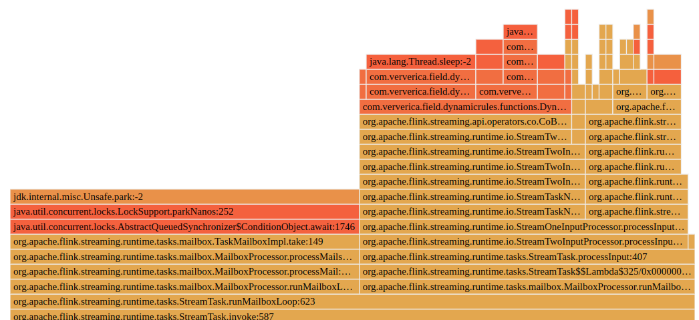Select the topmost truncated java frame
The width and height of the screenshot is (699, 320).
click(x=520, y=31)
